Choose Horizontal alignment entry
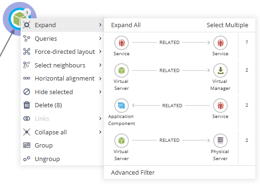Screen dimensions: 260x184 coord(62,78)
